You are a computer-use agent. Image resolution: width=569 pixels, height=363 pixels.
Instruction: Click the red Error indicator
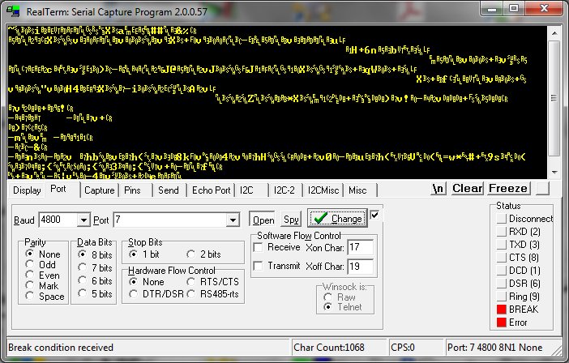point(502,322)
